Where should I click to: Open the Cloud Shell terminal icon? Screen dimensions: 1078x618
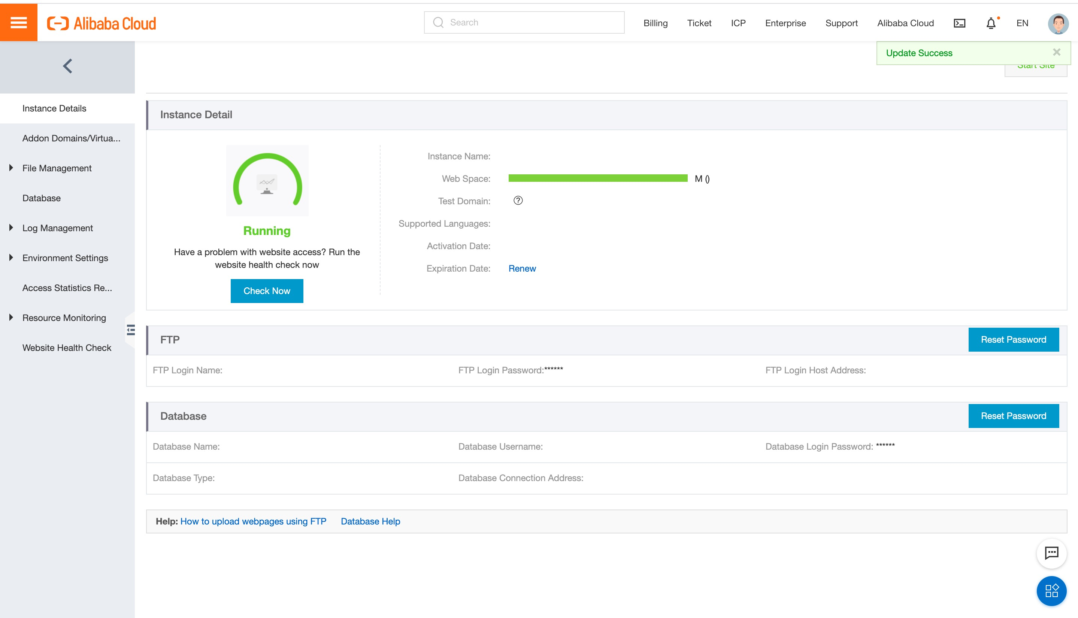[x=959, y=23]
